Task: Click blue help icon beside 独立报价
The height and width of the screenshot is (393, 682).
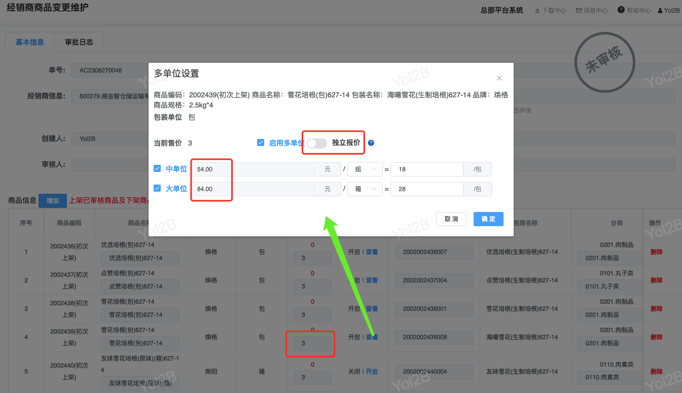Action: pos(371,143)
